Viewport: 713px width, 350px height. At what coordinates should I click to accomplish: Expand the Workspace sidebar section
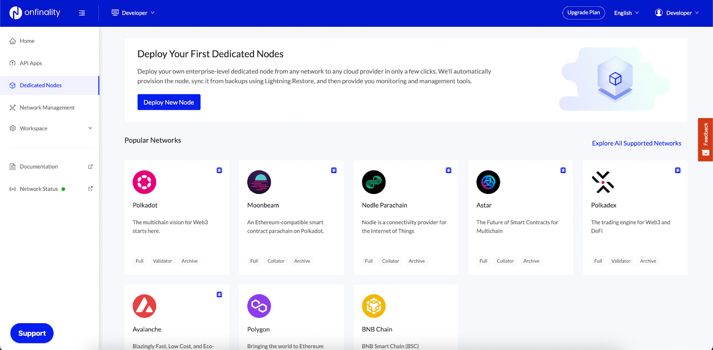49,128
